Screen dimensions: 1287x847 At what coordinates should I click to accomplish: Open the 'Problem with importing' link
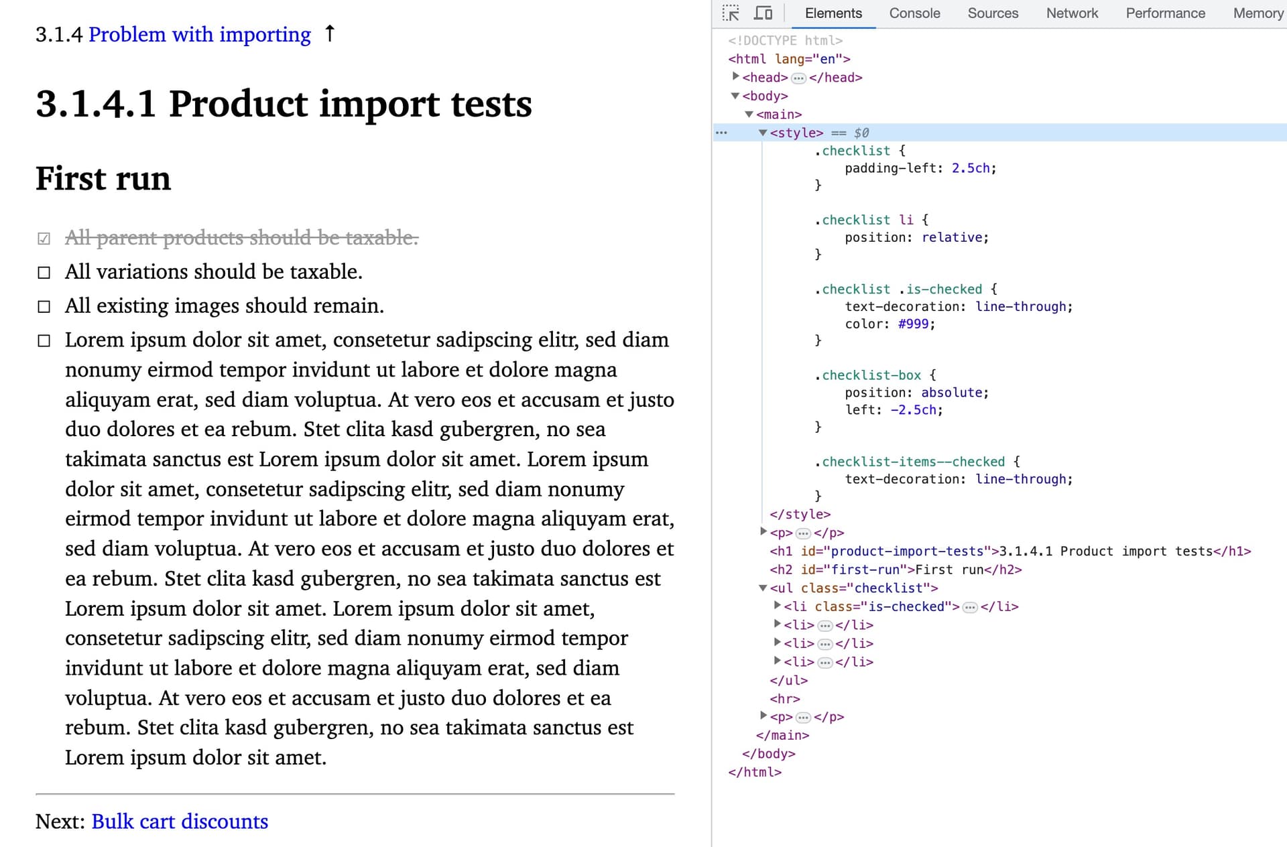pyautogui.click(x=200, y=34)
